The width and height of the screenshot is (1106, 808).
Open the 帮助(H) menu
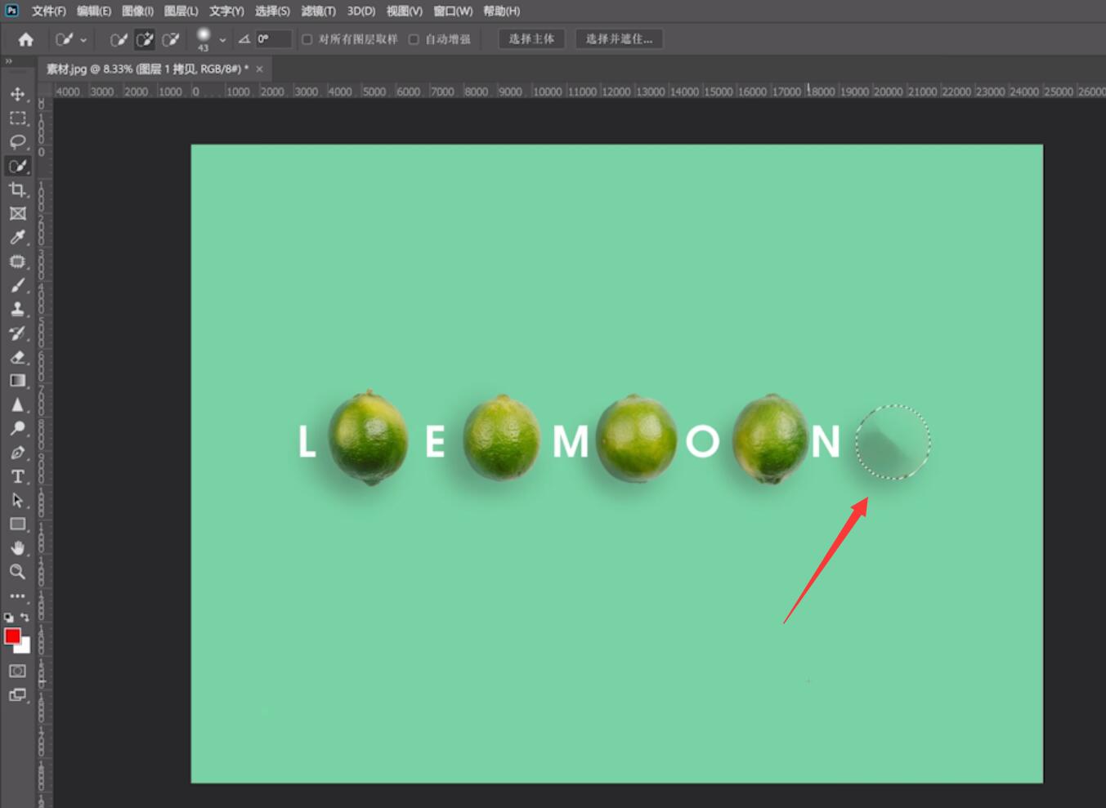pyautogui.click(x=501, y=11)
